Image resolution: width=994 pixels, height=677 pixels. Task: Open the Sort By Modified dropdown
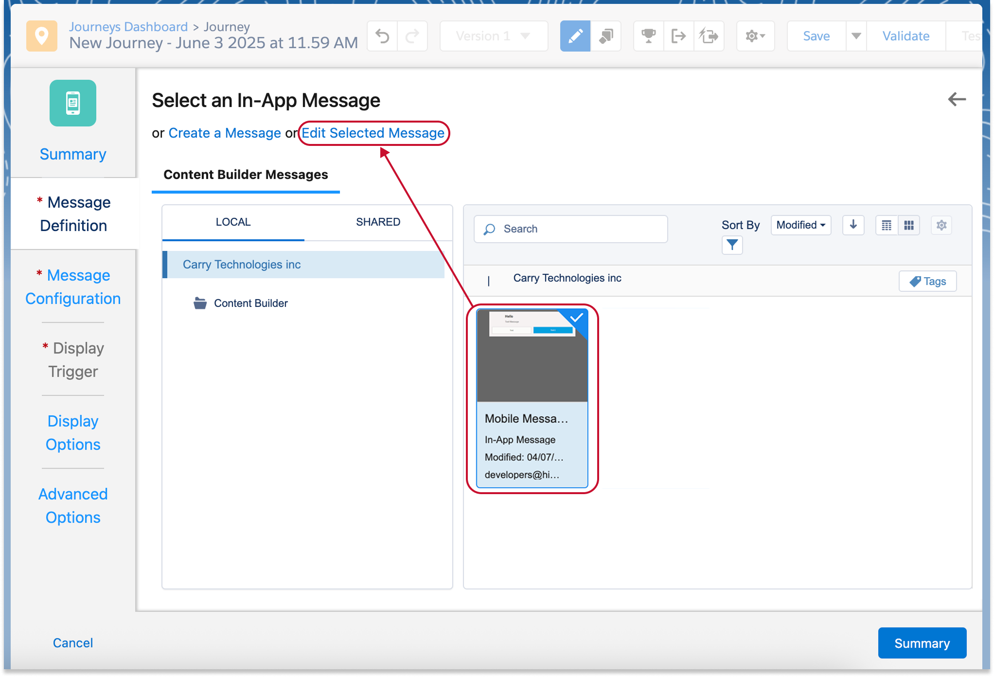[800, 225]
